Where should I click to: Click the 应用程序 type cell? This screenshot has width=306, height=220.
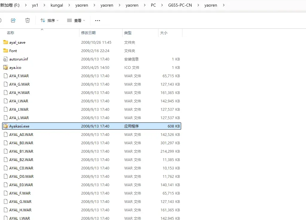131,126
